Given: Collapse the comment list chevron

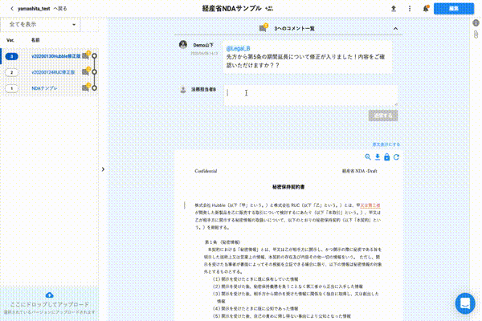Looking at the screenshot, I should [x=395, y=29].
